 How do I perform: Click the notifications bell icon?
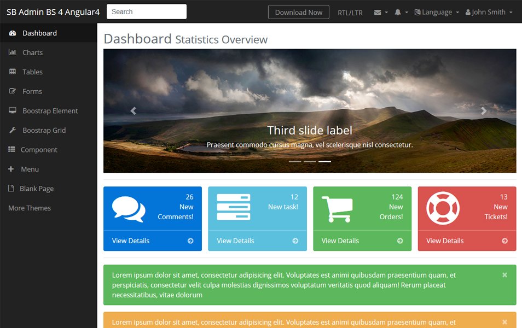(x=398, y=12)
